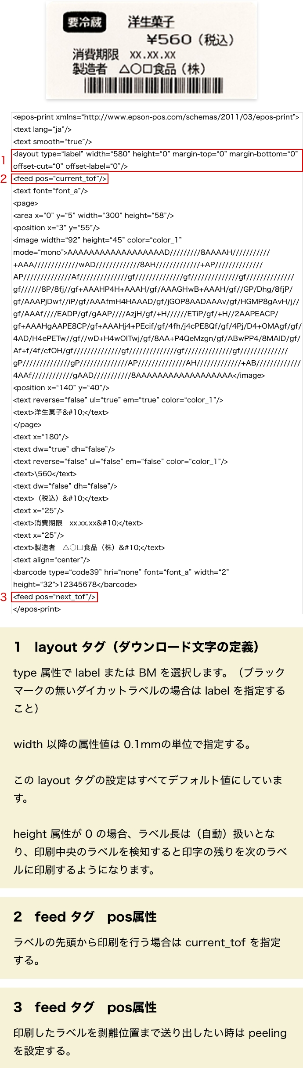Click the 要冷蔵 badge on the label image

(84, 22)
